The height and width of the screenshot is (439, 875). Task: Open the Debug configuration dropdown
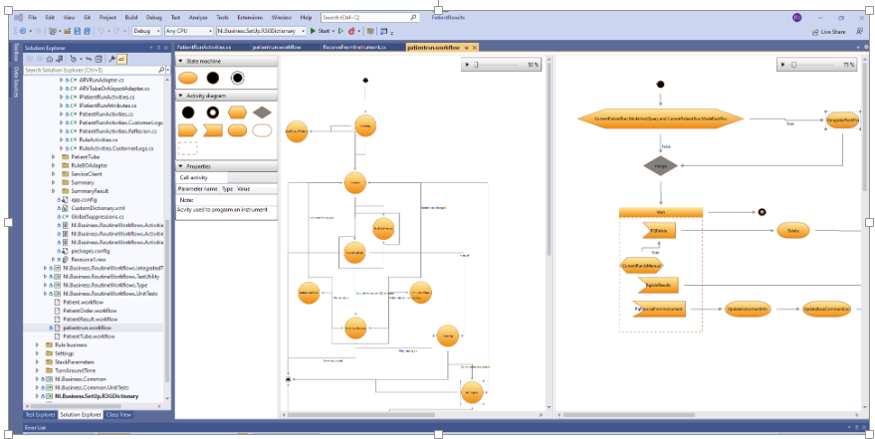pos(145,31)
